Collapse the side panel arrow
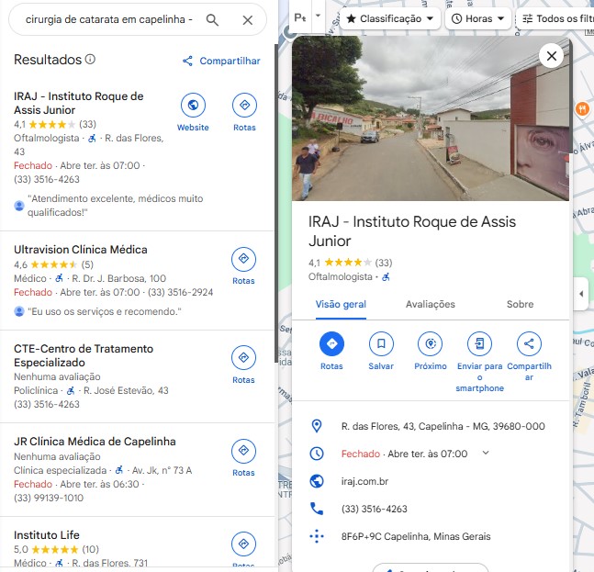Viewport: 594px width, 572px height. point(581,294)
